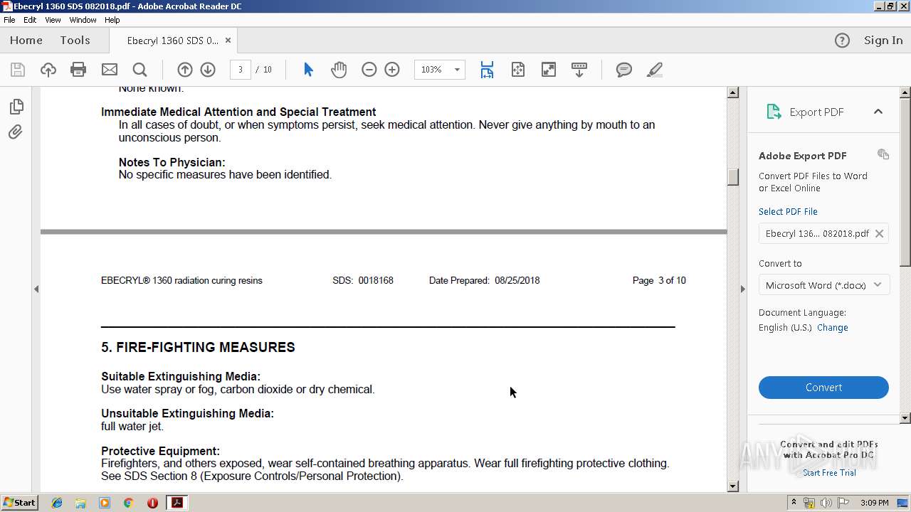
Task: Launch Chrome from the taskbar
Action: click(x=128, y=503)
